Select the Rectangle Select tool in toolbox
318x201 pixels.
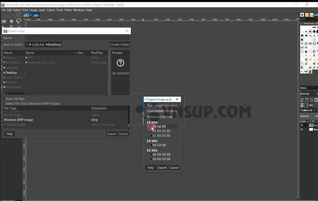coord(4,21)
